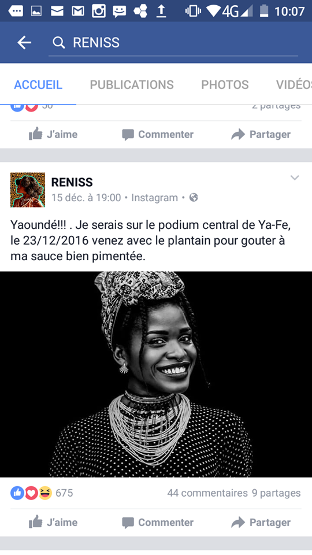The width and height of the screenshot is (312, 555).
Task: Open the black and white portrait photo
Action: point(156,374)
